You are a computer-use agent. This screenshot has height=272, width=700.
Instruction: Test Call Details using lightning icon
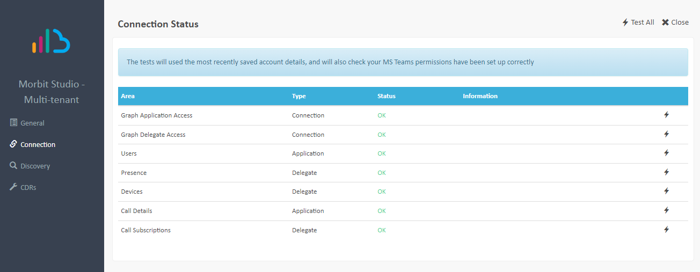[x=666, y=210]
